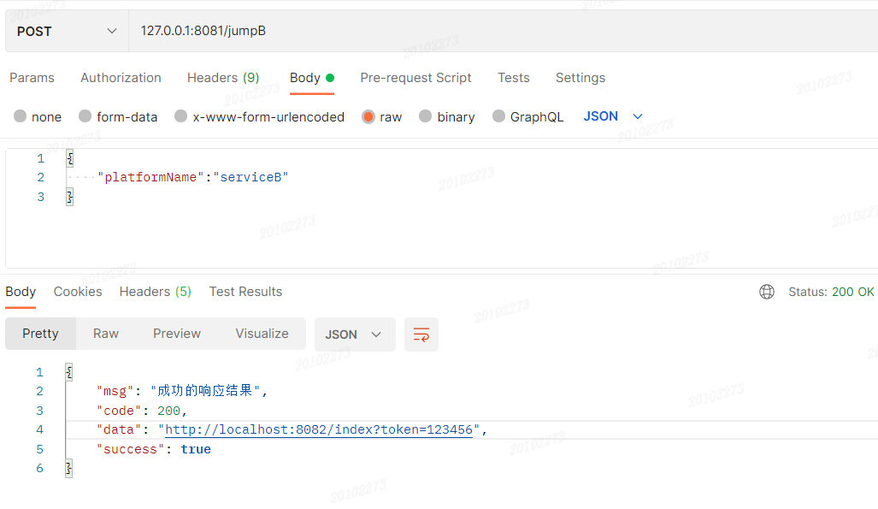878x509 pixels.
Task: Open the response JSON format dropdown
Action: coord(355,334)
